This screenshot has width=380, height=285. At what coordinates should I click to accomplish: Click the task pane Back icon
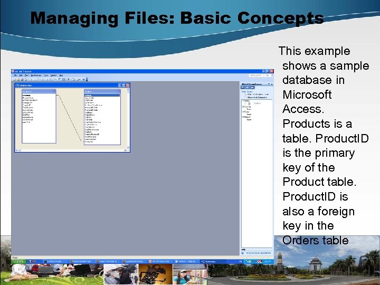(x=243, y=88)
